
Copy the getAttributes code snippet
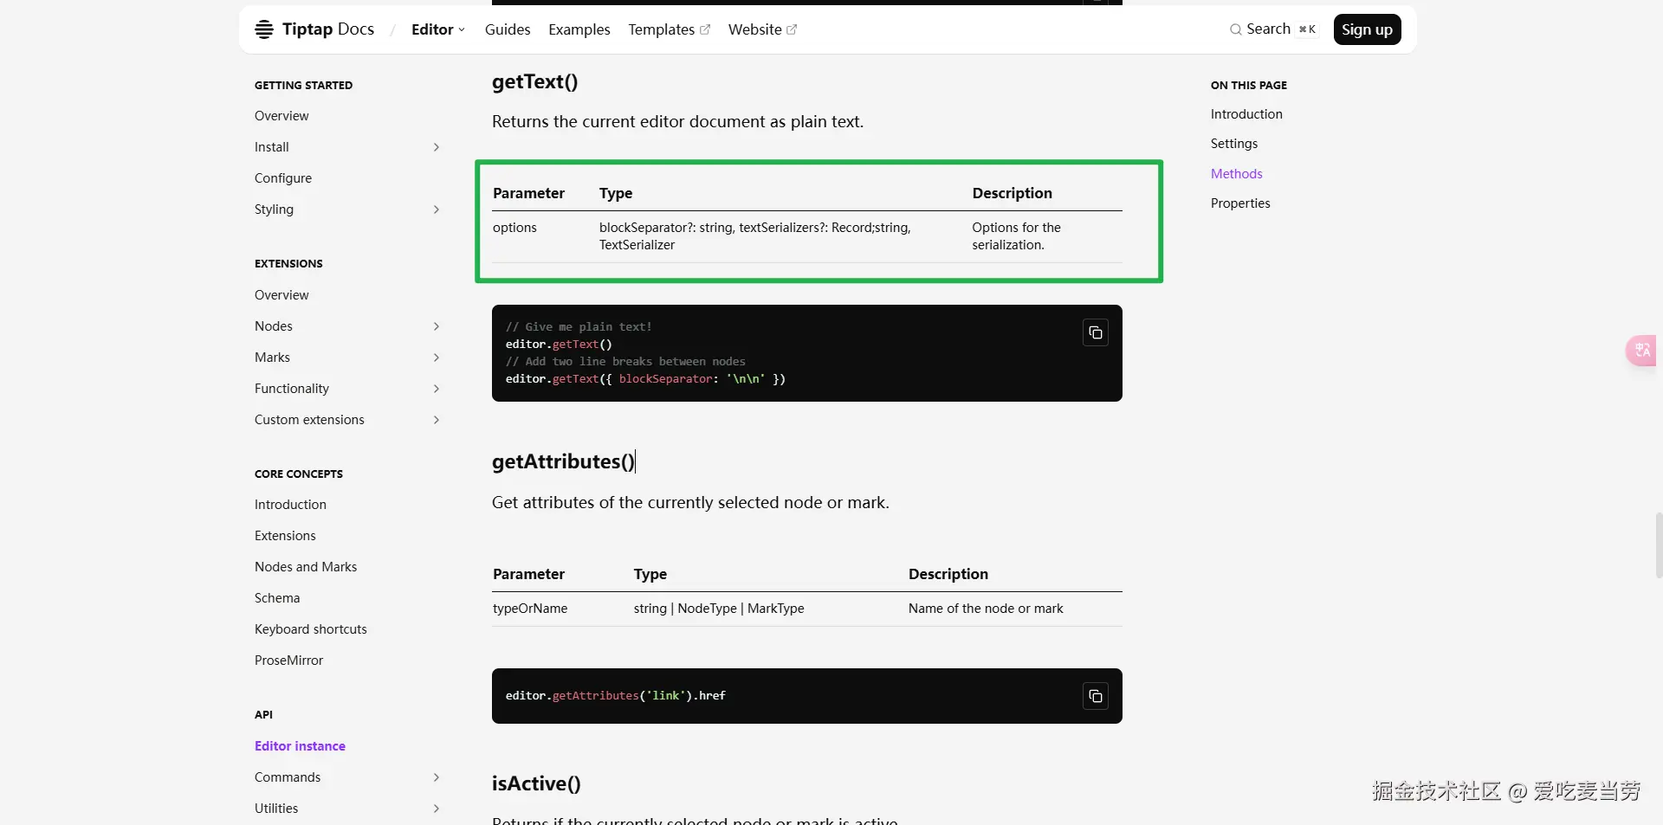click(x=1096, y=696)
